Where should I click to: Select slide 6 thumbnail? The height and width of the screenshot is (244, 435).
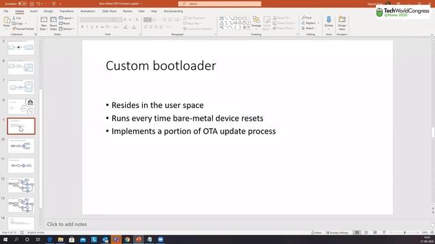coord(21,67)
